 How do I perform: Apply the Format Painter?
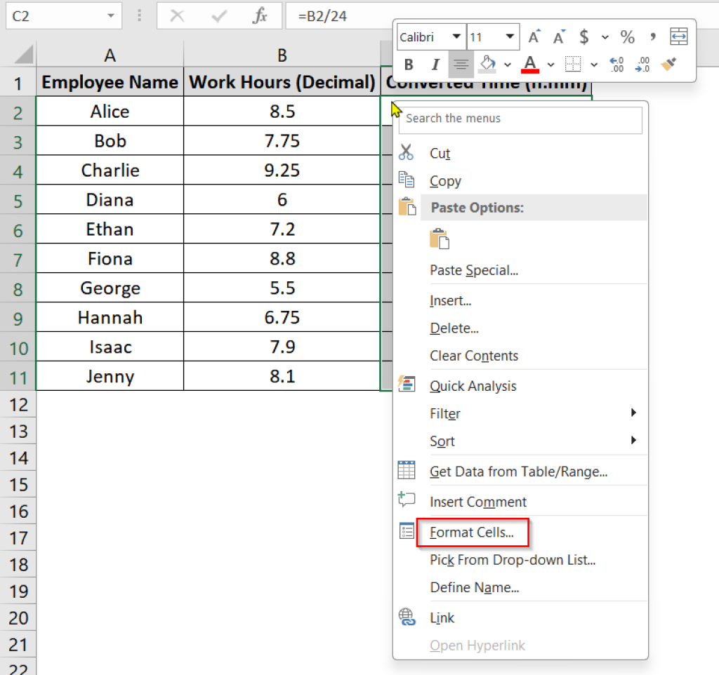click(669, 64)
